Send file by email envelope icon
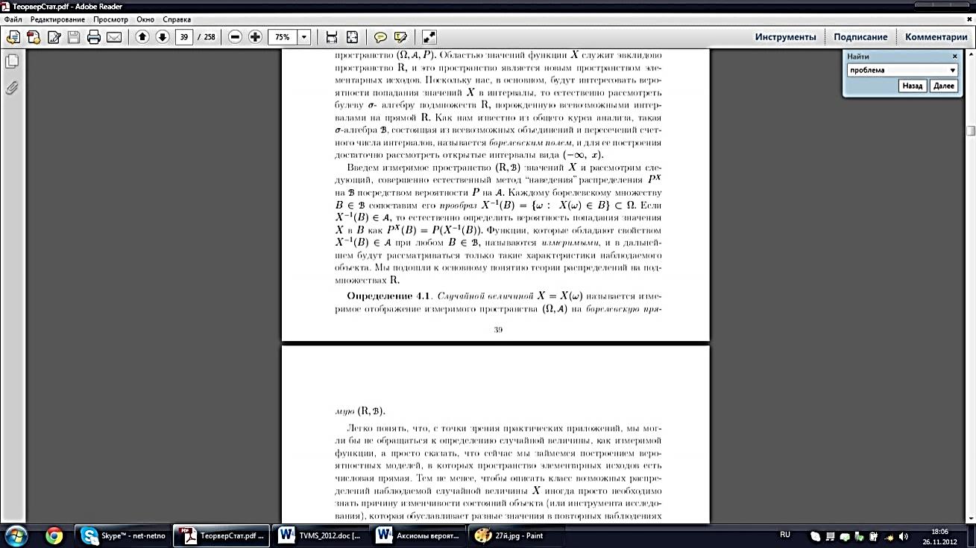This screenshot has width=976, height=548. click(x=114, y=36)
